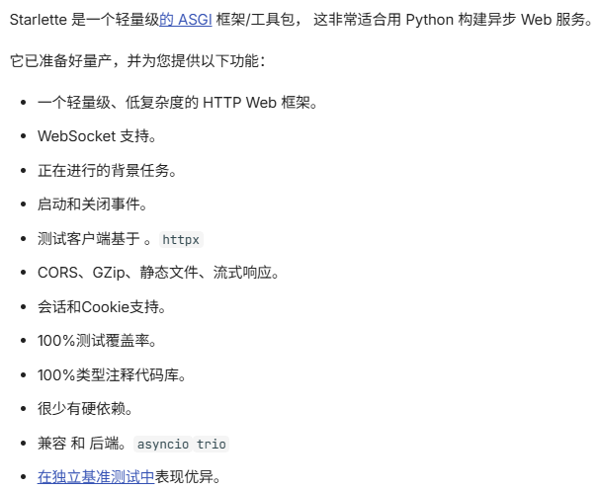Screen dimensions: 600x490
Task: Click the word Python in intro sentence
Action: (x=429, y=20)
